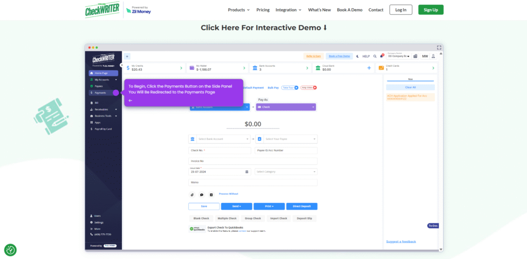Expand the demo to fullscreen
Image resolution: width=527 pixels, height=259 pixels.
[x=439, y=47]
